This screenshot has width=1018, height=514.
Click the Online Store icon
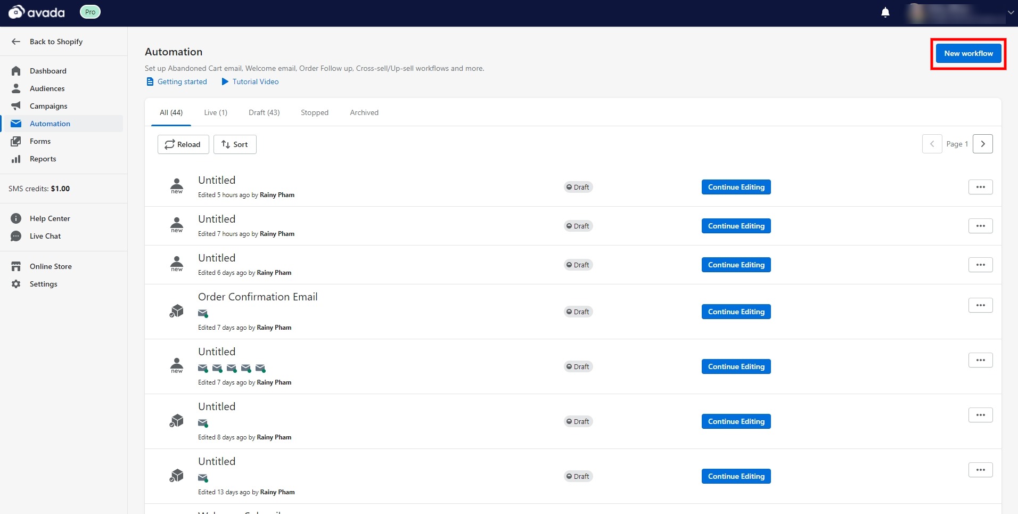16,266
